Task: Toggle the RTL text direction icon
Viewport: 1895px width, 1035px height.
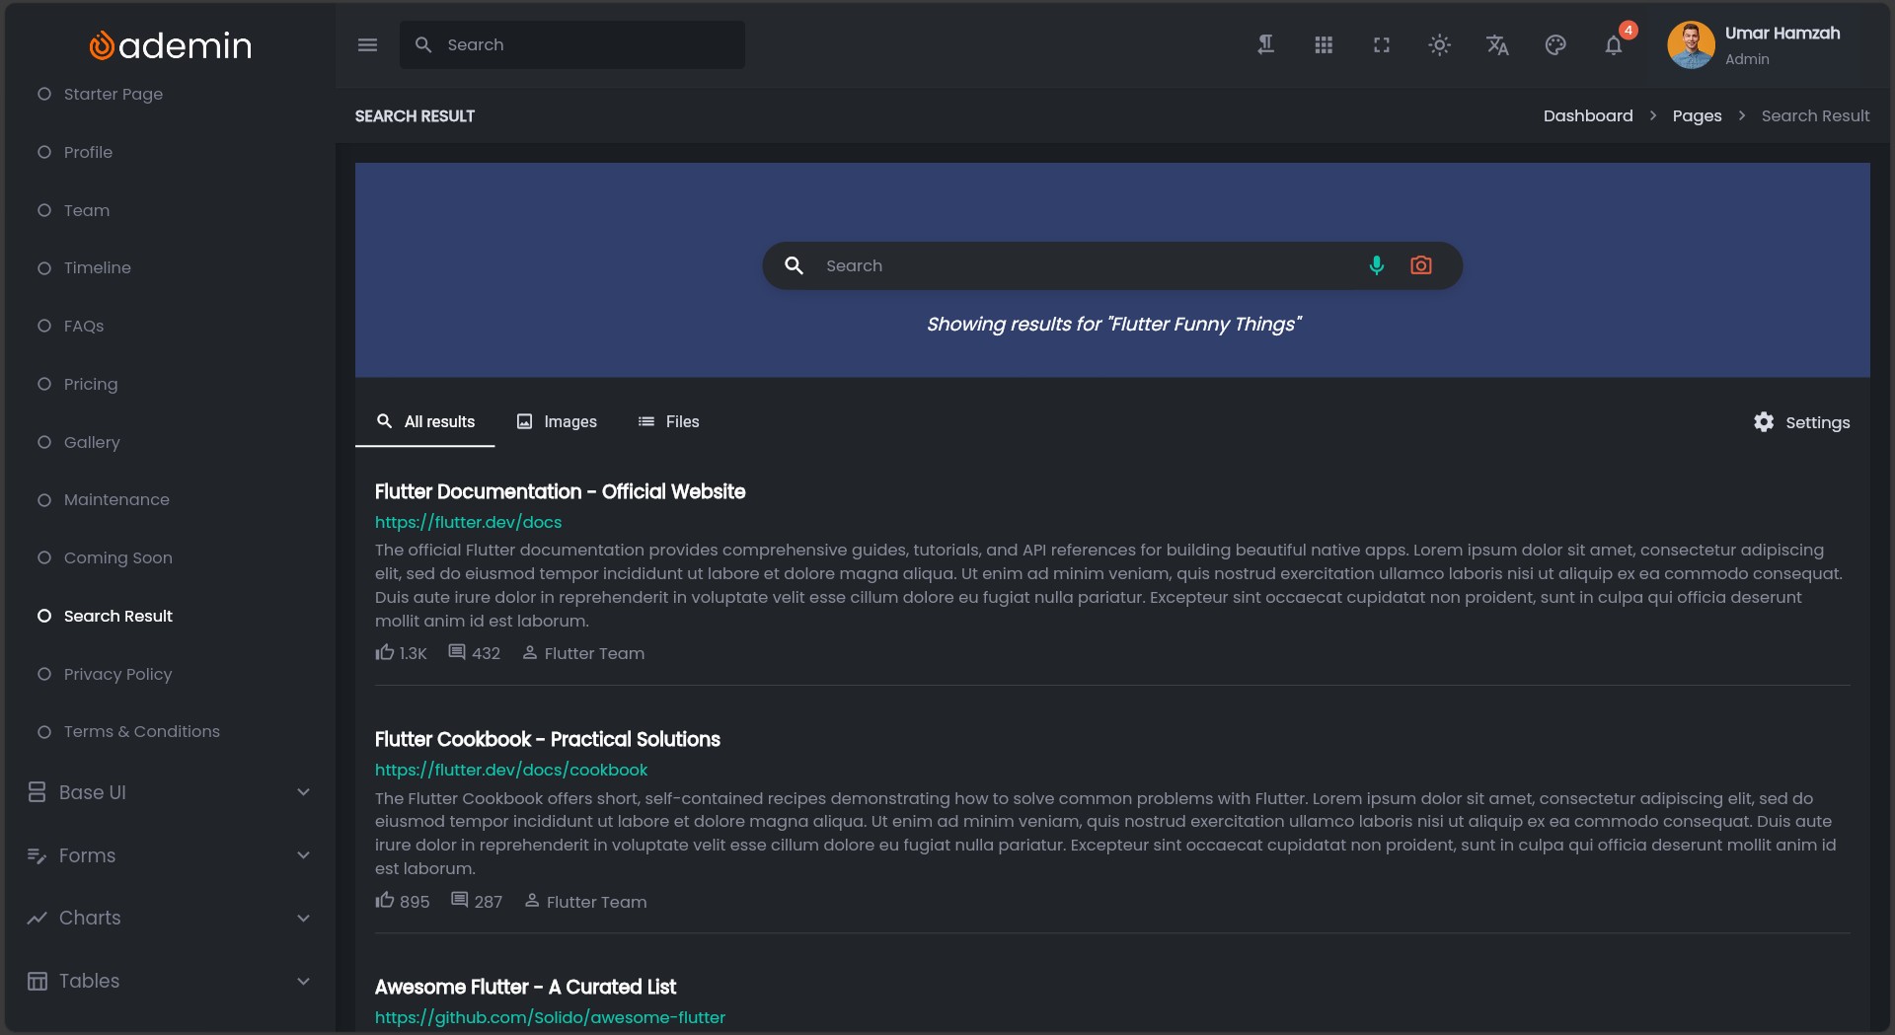Action: 1265,45
